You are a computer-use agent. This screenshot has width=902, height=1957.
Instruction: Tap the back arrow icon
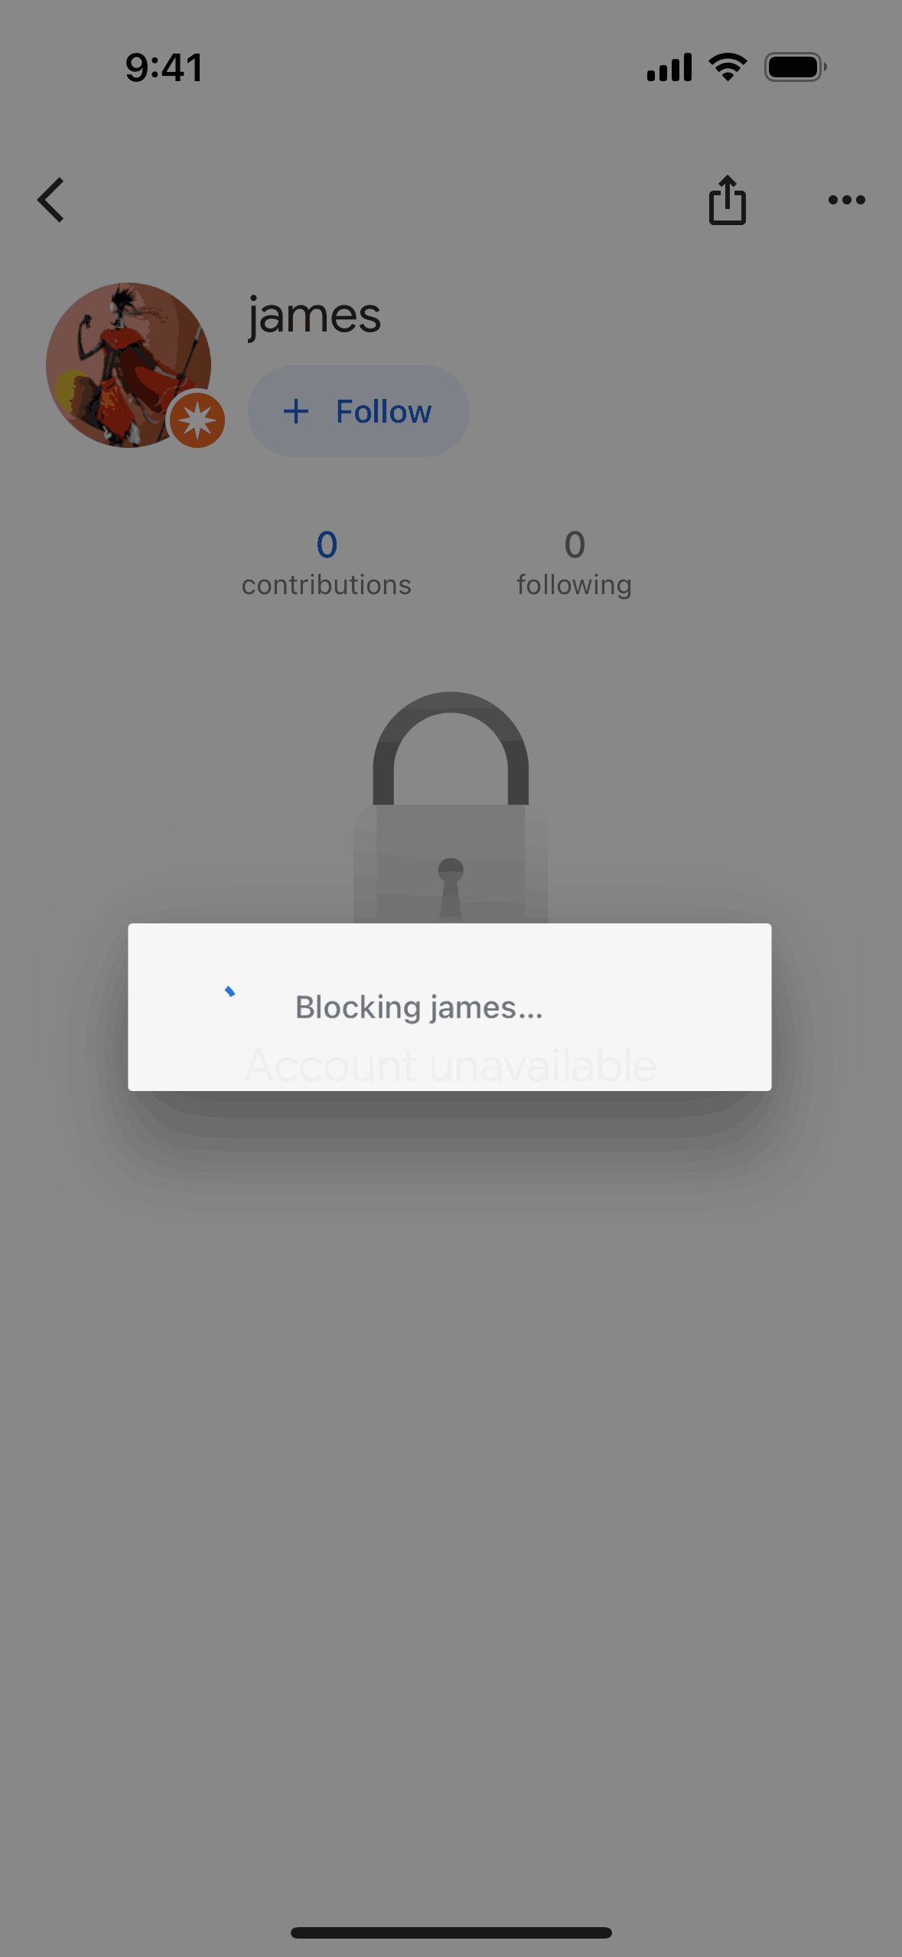(x=51, y=201)
